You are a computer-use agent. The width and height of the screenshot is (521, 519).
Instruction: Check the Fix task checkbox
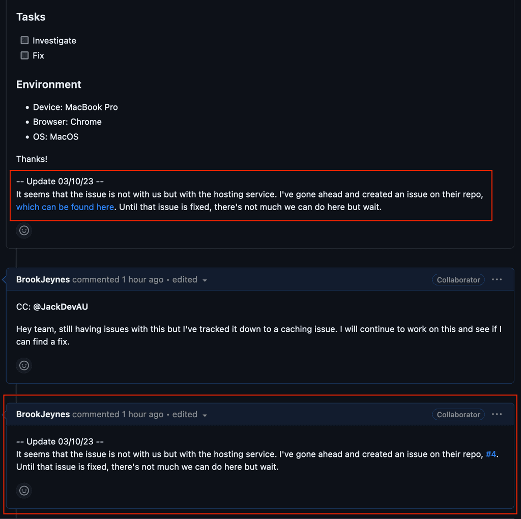pyautogui.click(x=23, y=55)
